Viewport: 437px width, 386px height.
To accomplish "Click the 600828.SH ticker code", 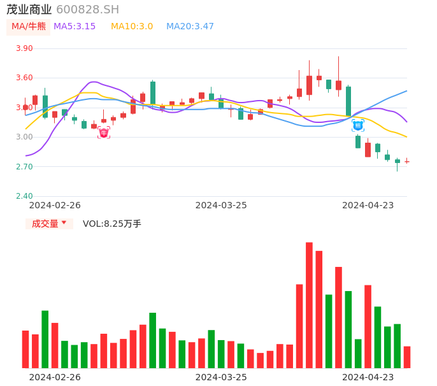I will pos(87,10).
